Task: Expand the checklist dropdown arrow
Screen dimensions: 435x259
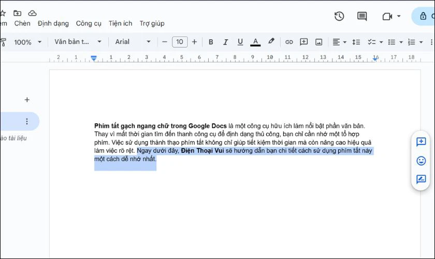Action: 381,42
